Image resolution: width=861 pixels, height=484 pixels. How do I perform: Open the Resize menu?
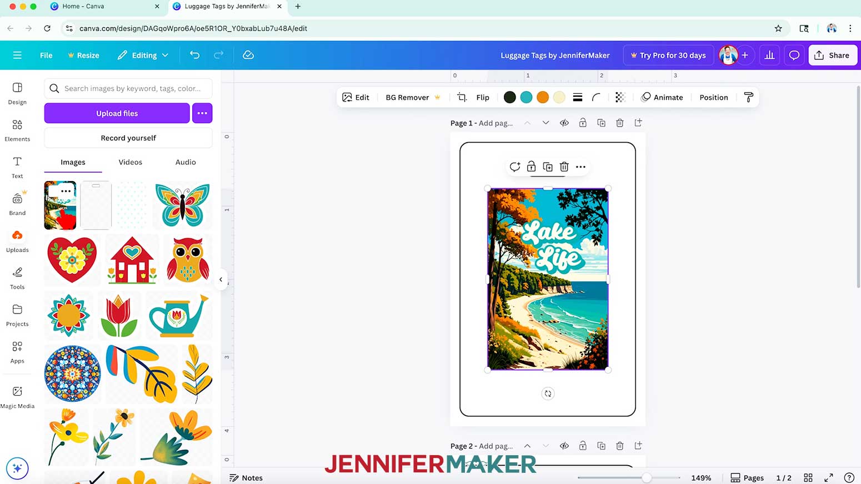pyautogui.click(x=83, y=55)
